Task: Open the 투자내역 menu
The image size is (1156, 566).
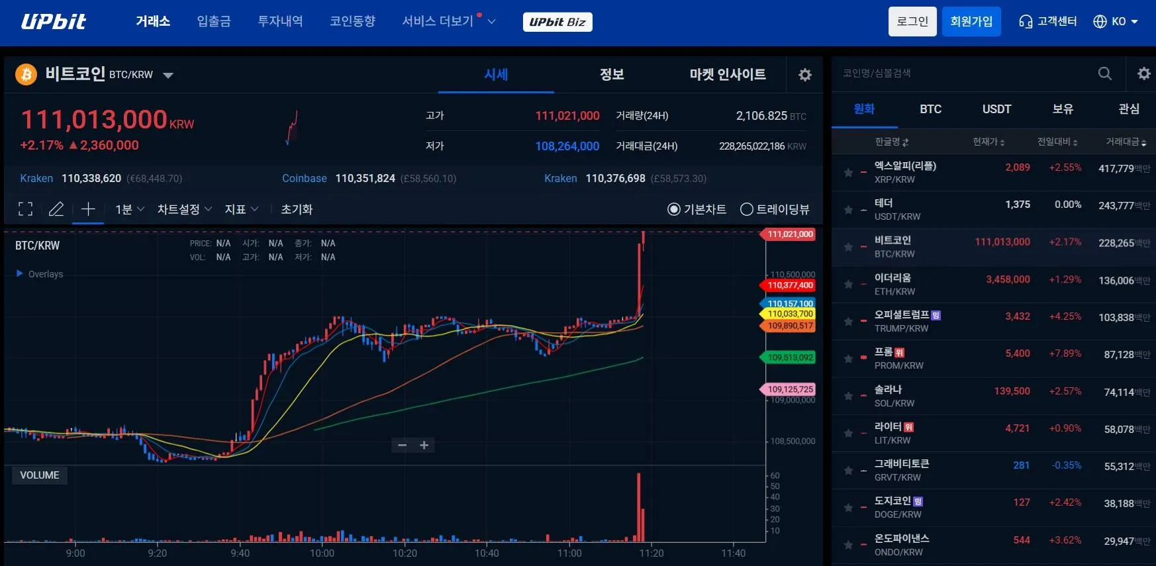Action: tap(280, 21)
